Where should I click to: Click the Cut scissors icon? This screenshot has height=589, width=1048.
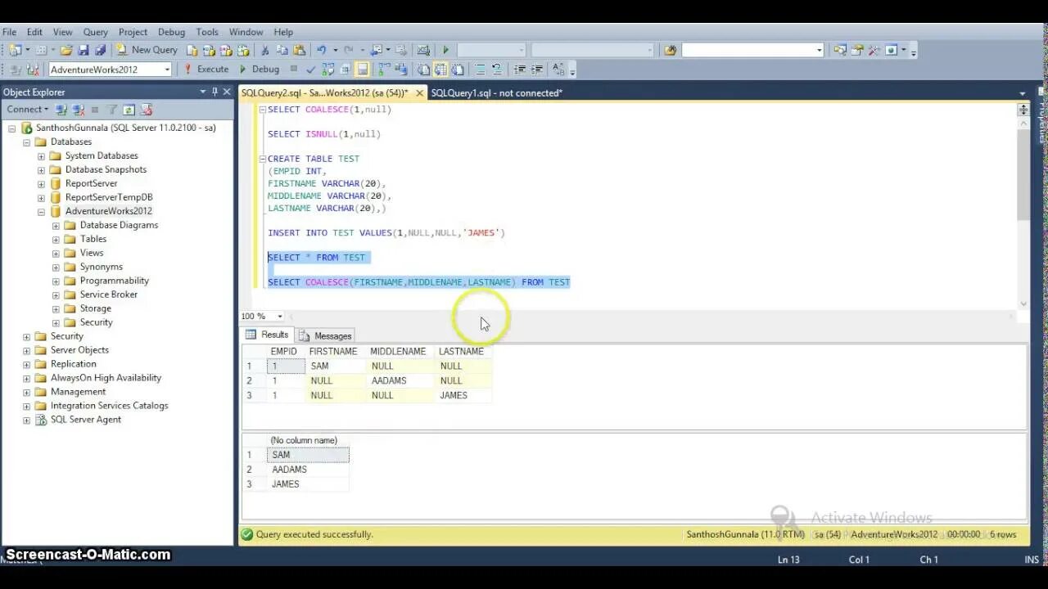pyautogui.click(x=264, y=50)
